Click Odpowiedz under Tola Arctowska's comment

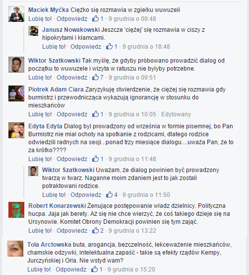click(x=71, y=269)
